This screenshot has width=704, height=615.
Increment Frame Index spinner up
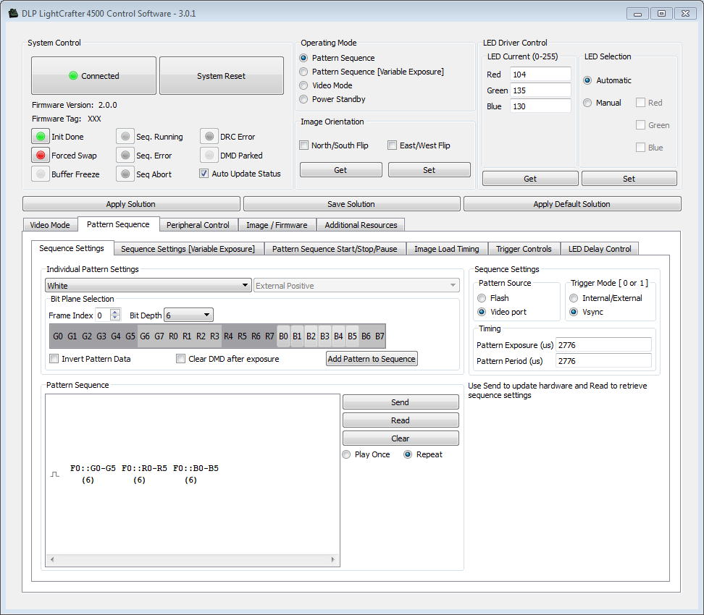point(115,312)
